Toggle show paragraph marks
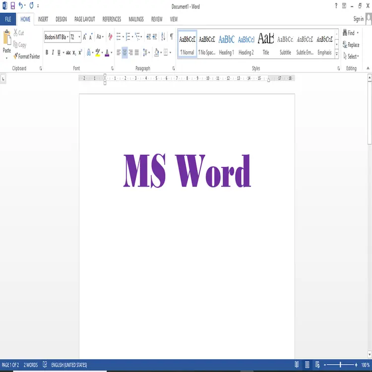 tap(172, 37)
